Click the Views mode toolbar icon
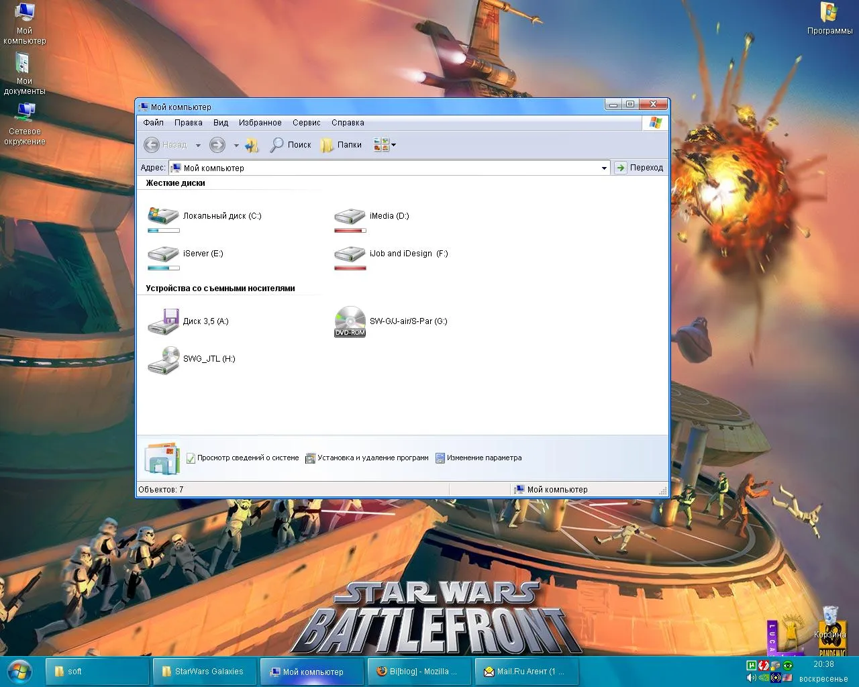 point(381,145)
